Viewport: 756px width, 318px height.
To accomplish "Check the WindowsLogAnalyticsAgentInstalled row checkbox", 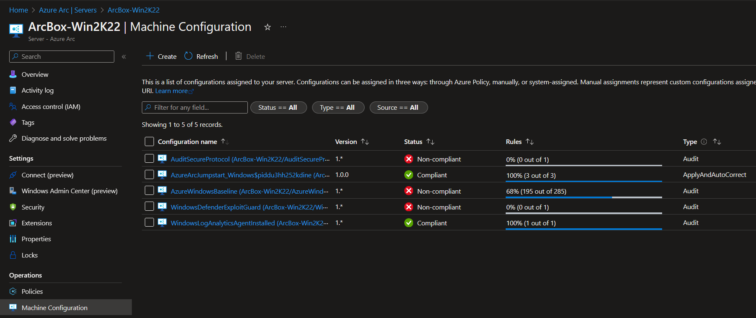I will coord(149,222).
